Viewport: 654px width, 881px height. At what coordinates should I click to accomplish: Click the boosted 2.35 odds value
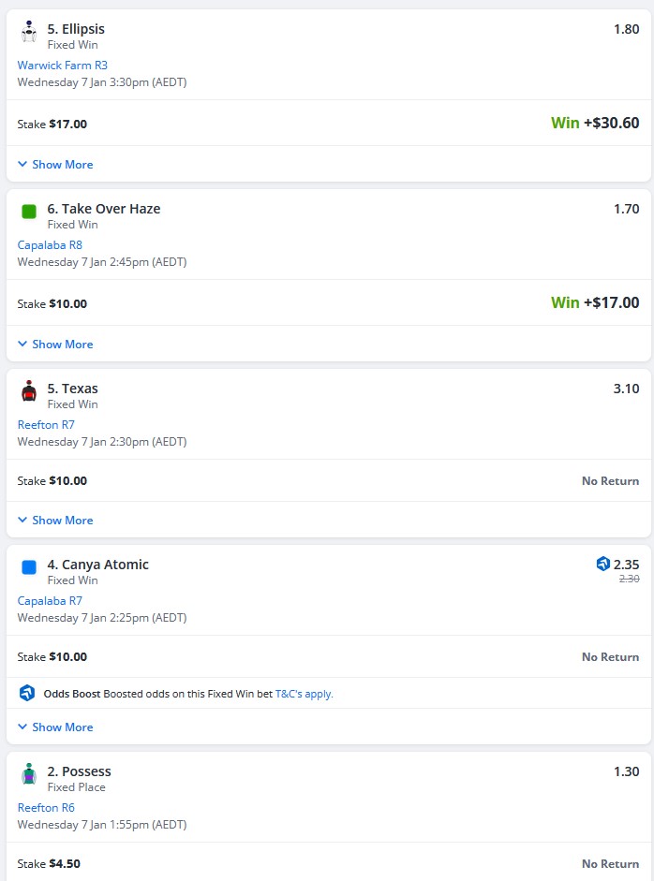(627, 565)
